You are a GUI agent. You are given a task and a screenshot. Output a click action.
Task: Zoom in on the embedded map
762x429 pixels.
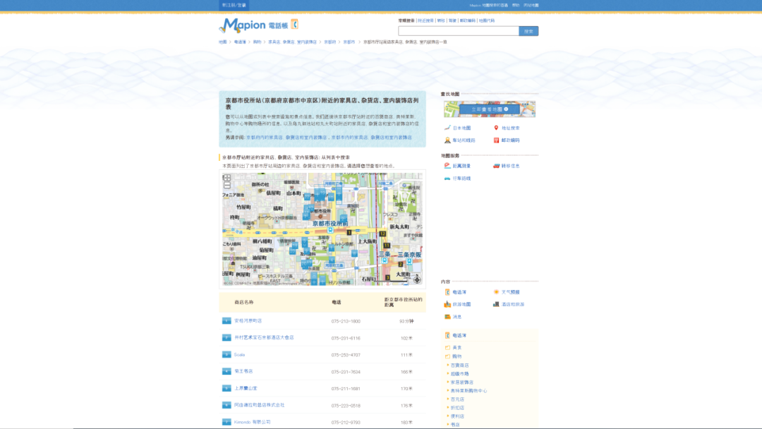coord(227,178)
